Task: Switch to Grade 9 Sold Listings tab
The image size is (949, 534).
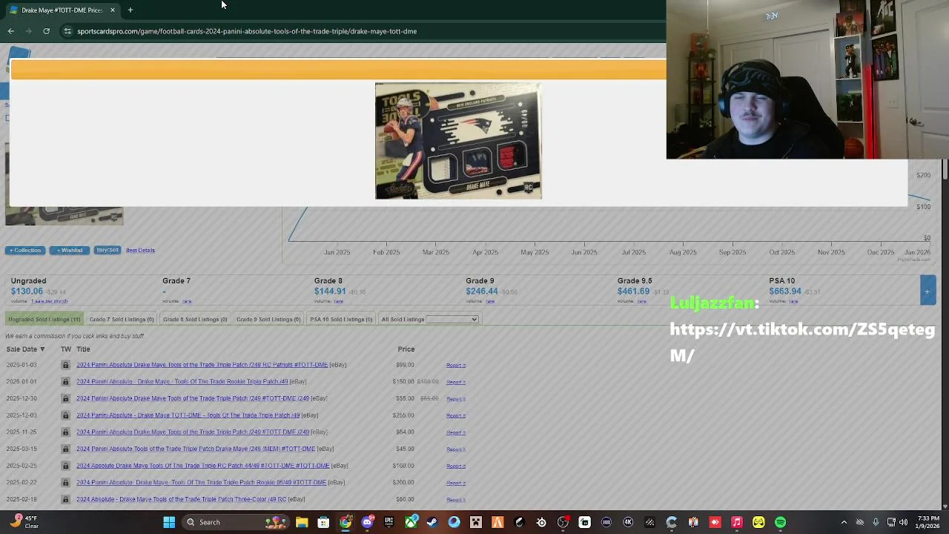Action: coord(268,320)
